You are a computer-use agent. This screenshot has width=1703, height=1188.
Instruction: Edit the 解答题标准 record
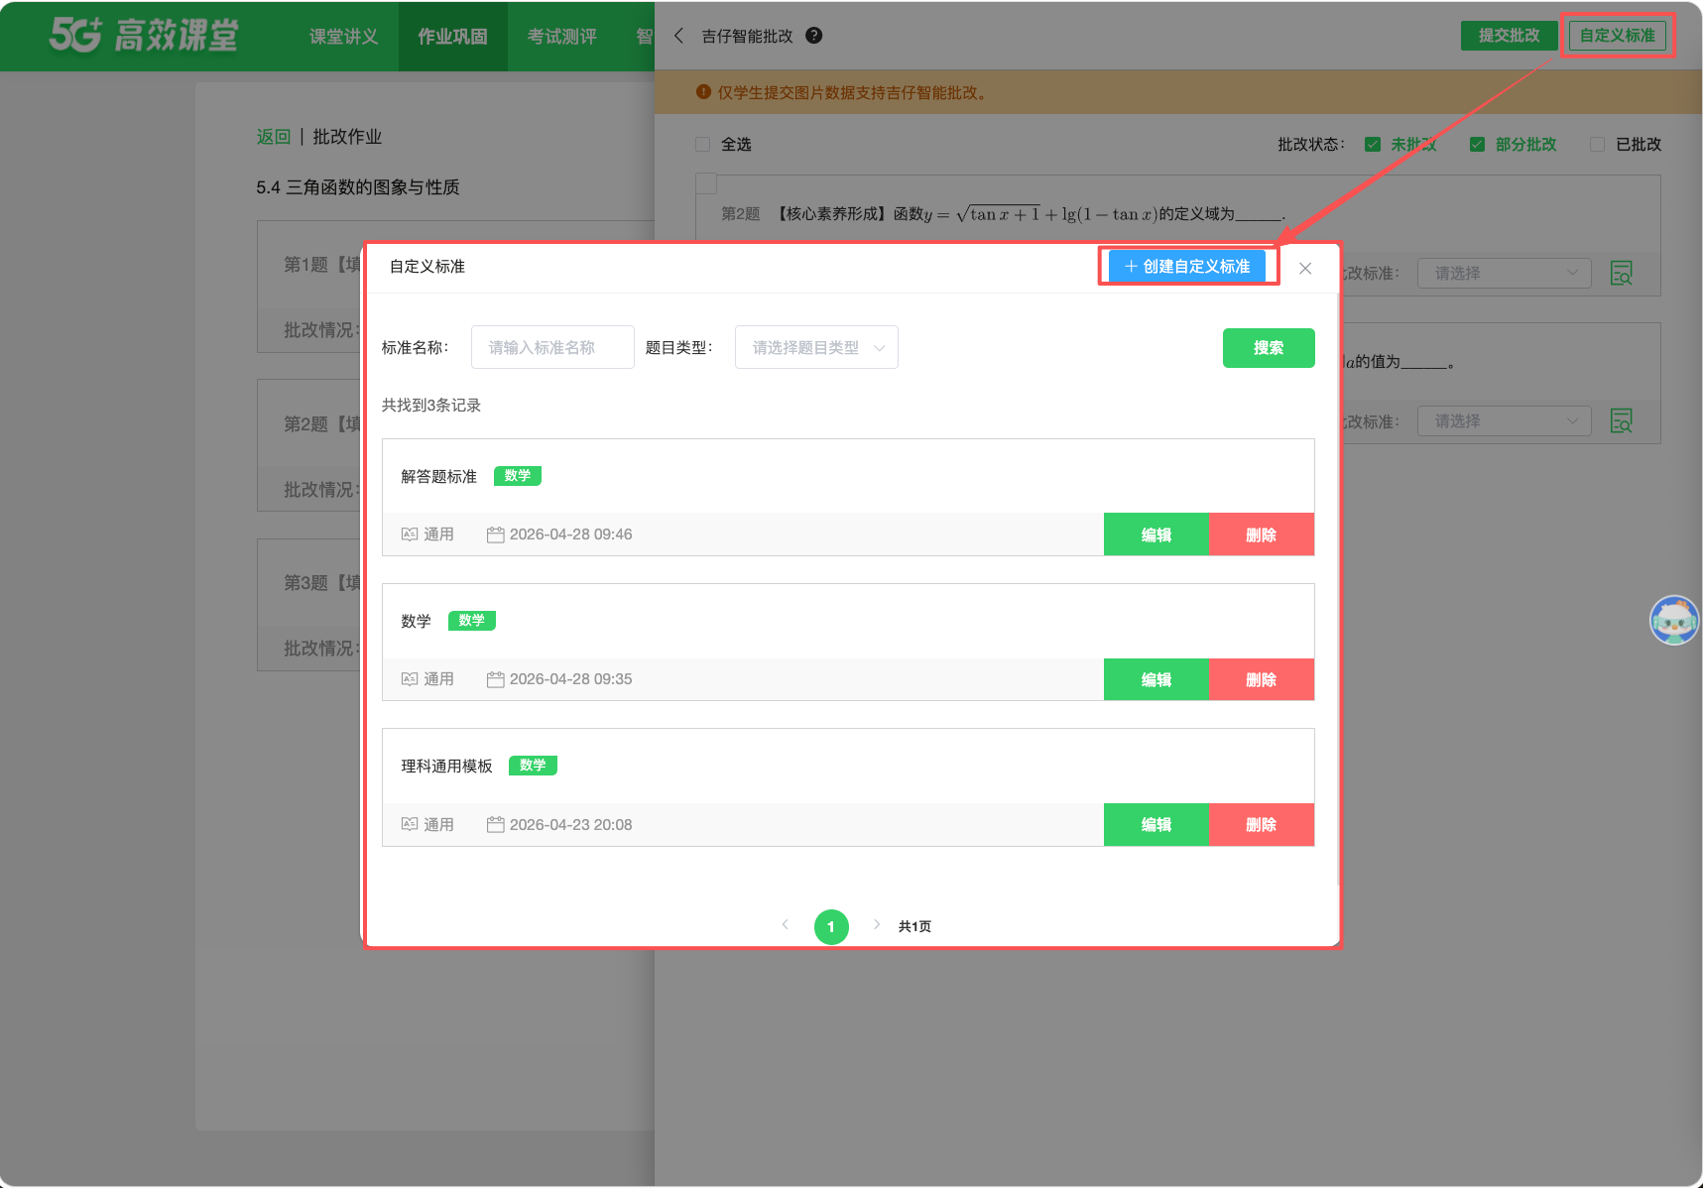[x=1156, y=535]
